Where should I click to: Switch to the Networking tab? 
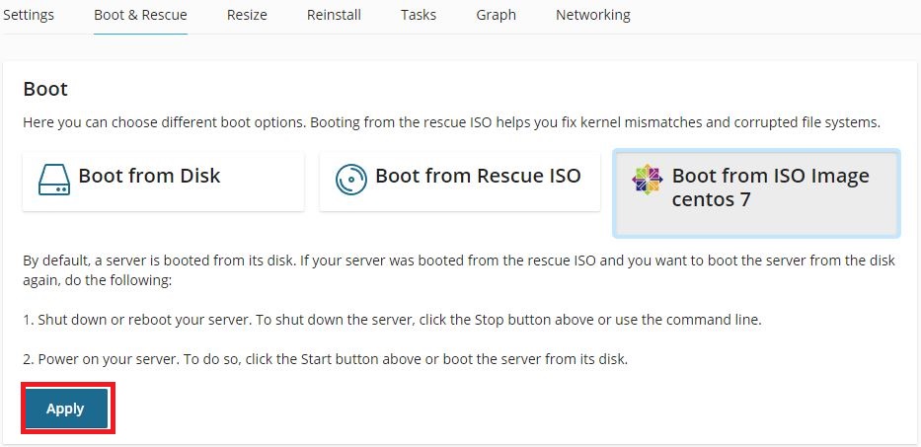(x=592, y=15)
